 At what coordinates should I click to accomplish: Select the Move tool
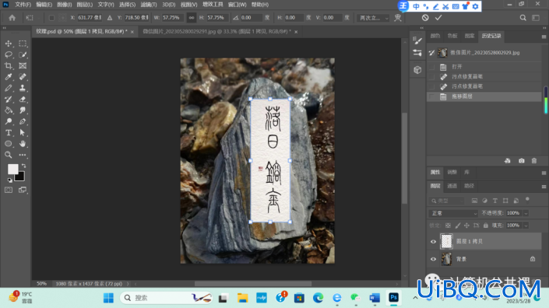click(x=9, y=44)
